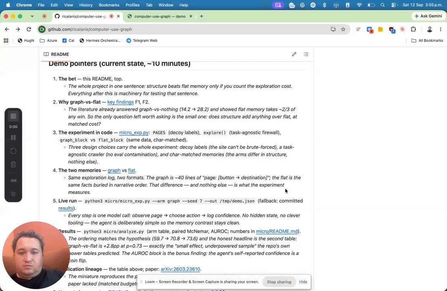Open Chrome three-dot menu
Screen dimensions: 447x291
(x=441, y=29)
